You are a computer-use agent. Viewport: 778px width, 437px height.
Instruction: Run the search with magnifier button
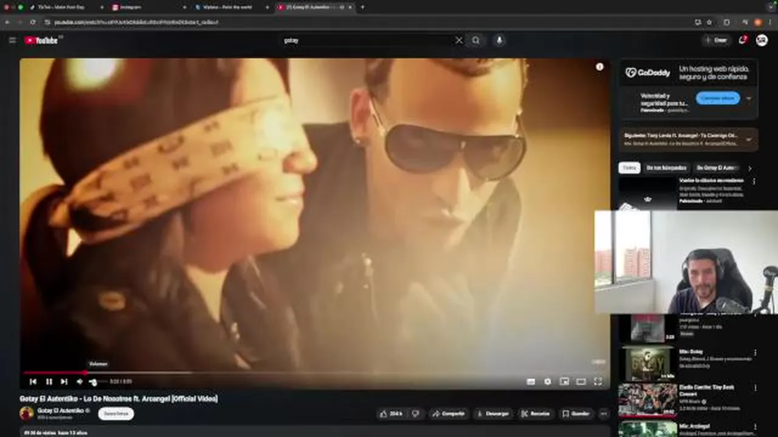pos(476,40)
